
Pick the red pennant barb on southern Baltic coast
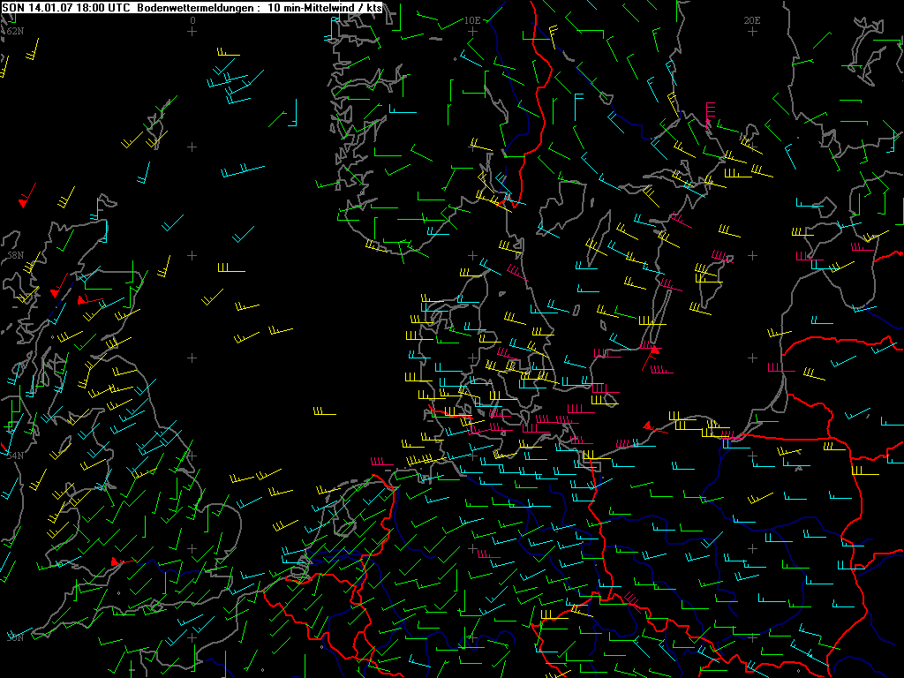point(649,426)
